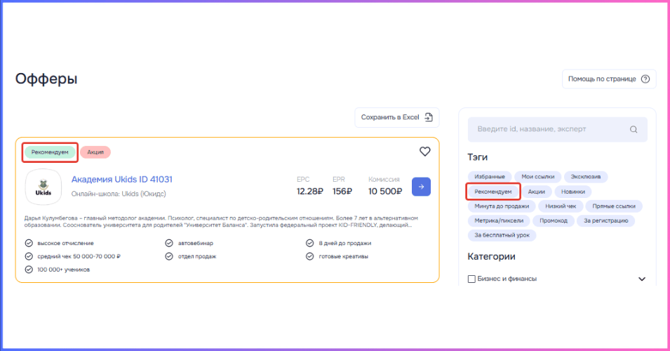This screenshot has width=670, height=351.
Task: Filter by Избранные tag
Action: click(489, 177)
